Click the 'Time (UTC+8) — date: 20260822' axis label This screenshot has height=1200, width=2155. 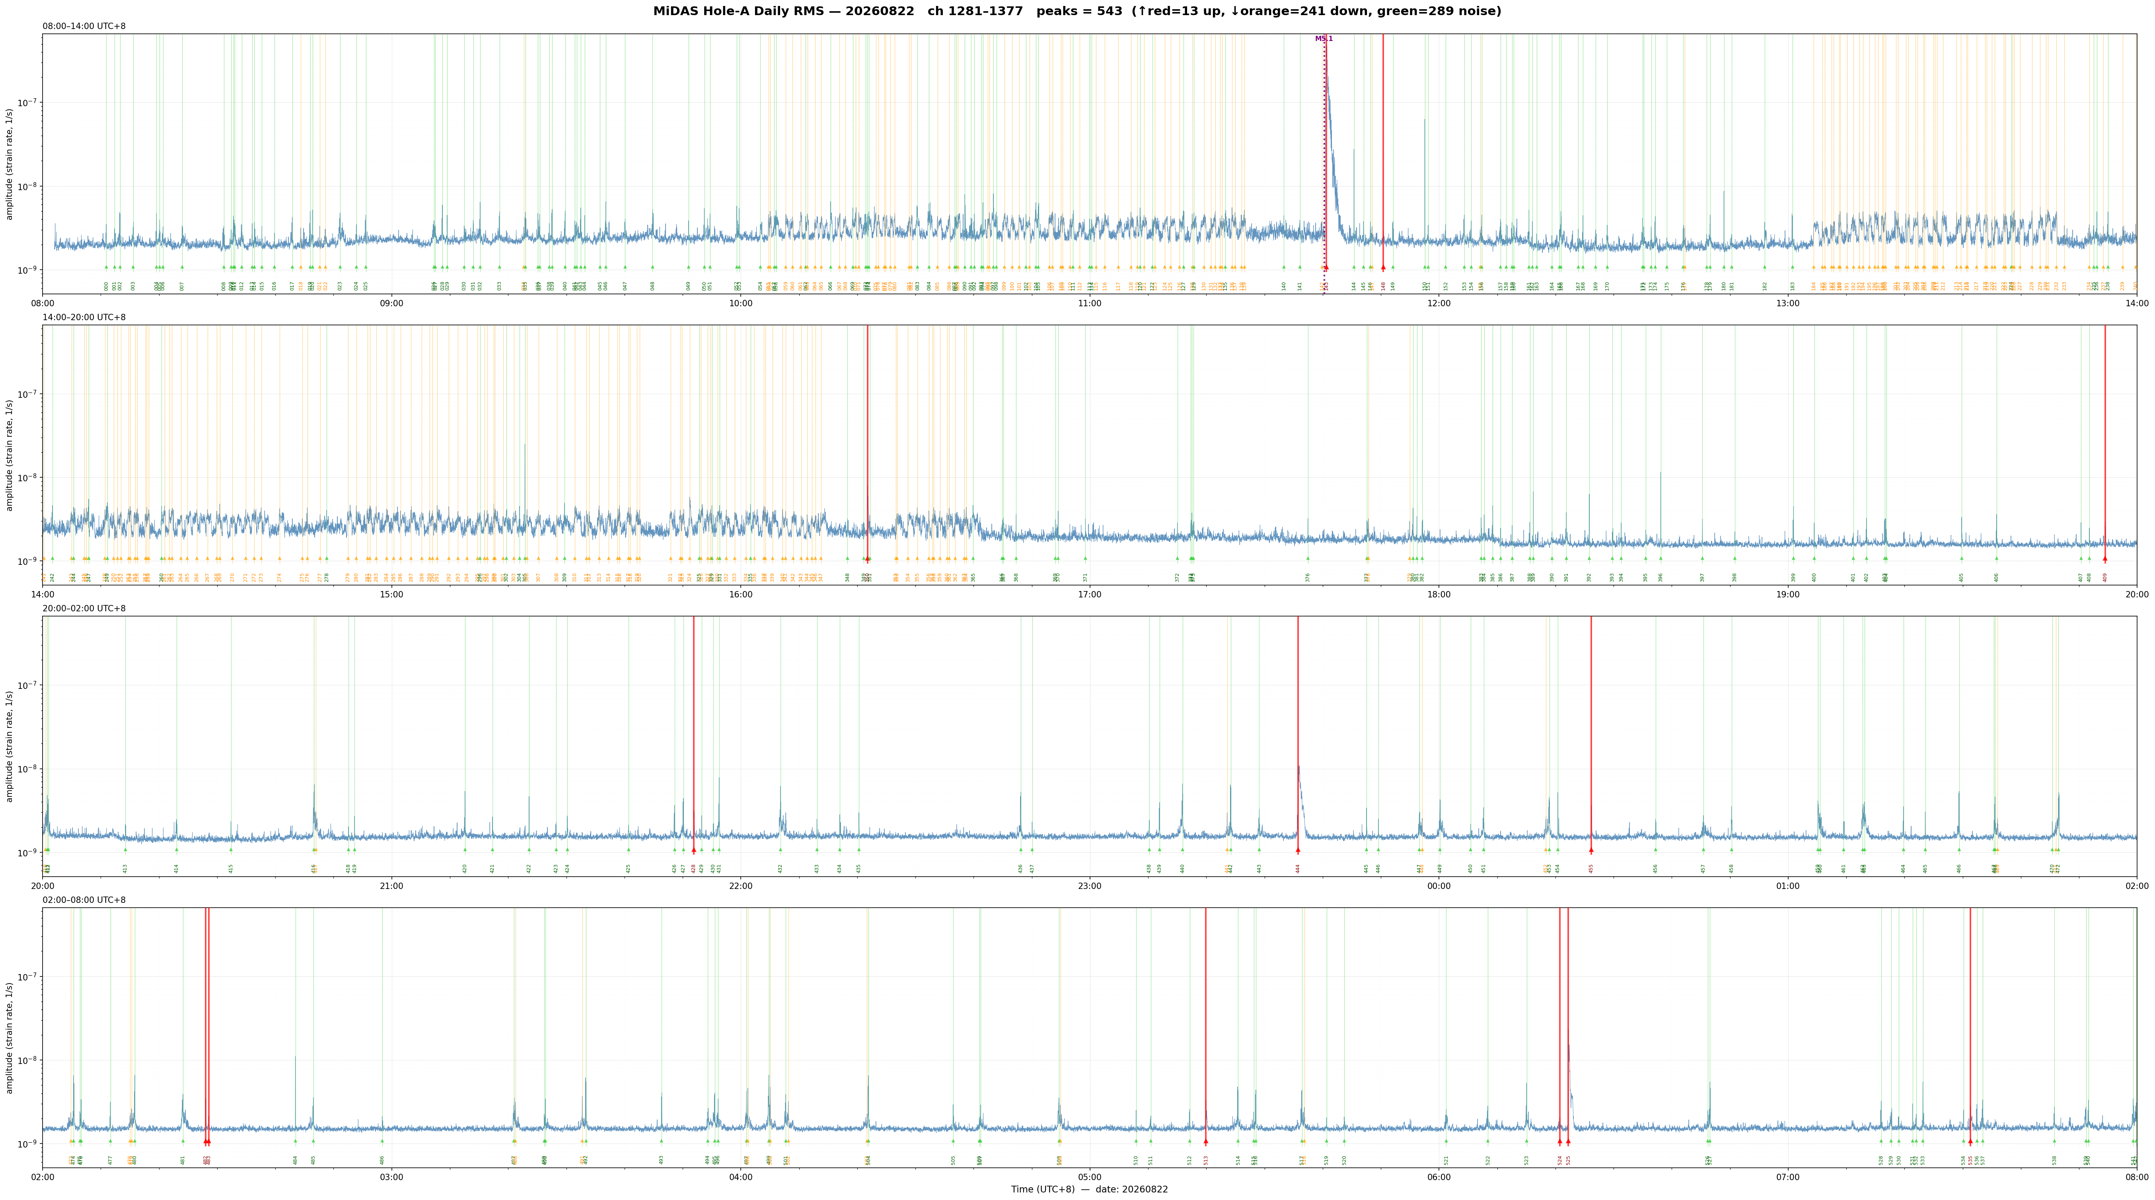(1089, 1189)
